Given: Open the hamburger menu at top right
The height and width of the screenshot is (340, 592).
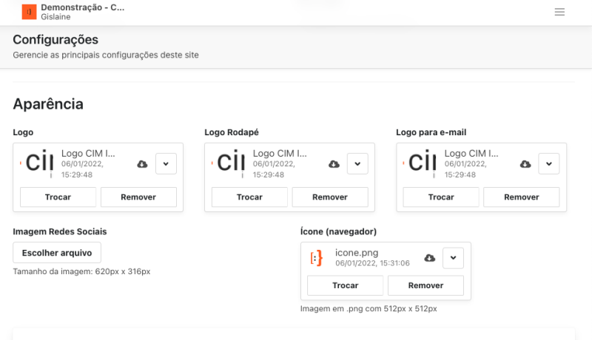Looking at the screenshot, I should [559, 12].
